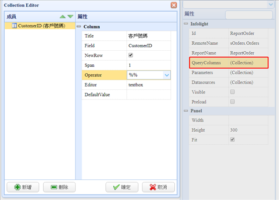Viewport: 279px width, 200px height.
Task: Click the Title property label
Action: (89, 36)
